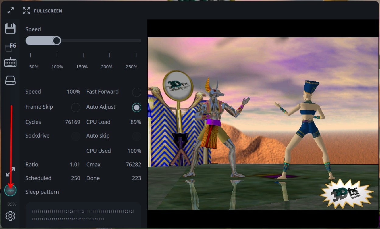Click the FULLSCREEN label

(48, 11)
